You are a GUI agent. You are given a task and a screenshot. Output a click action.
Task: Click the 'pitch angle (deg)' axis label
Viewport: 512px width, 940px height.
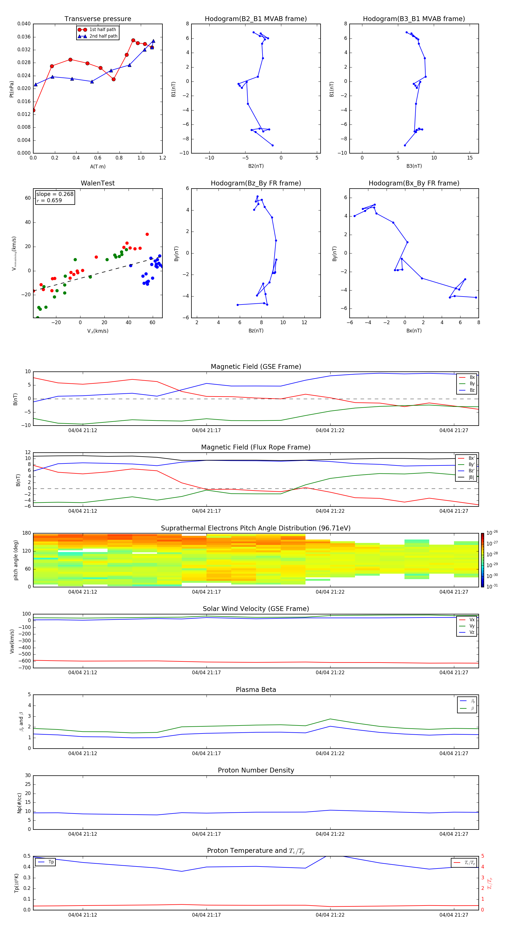tap(16, 560)
